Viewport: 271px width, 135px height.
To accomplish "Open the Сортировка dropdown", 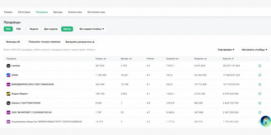I will coord(226,50).
